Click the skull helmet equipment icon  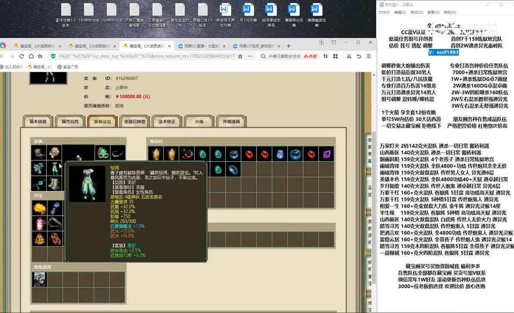54,153
